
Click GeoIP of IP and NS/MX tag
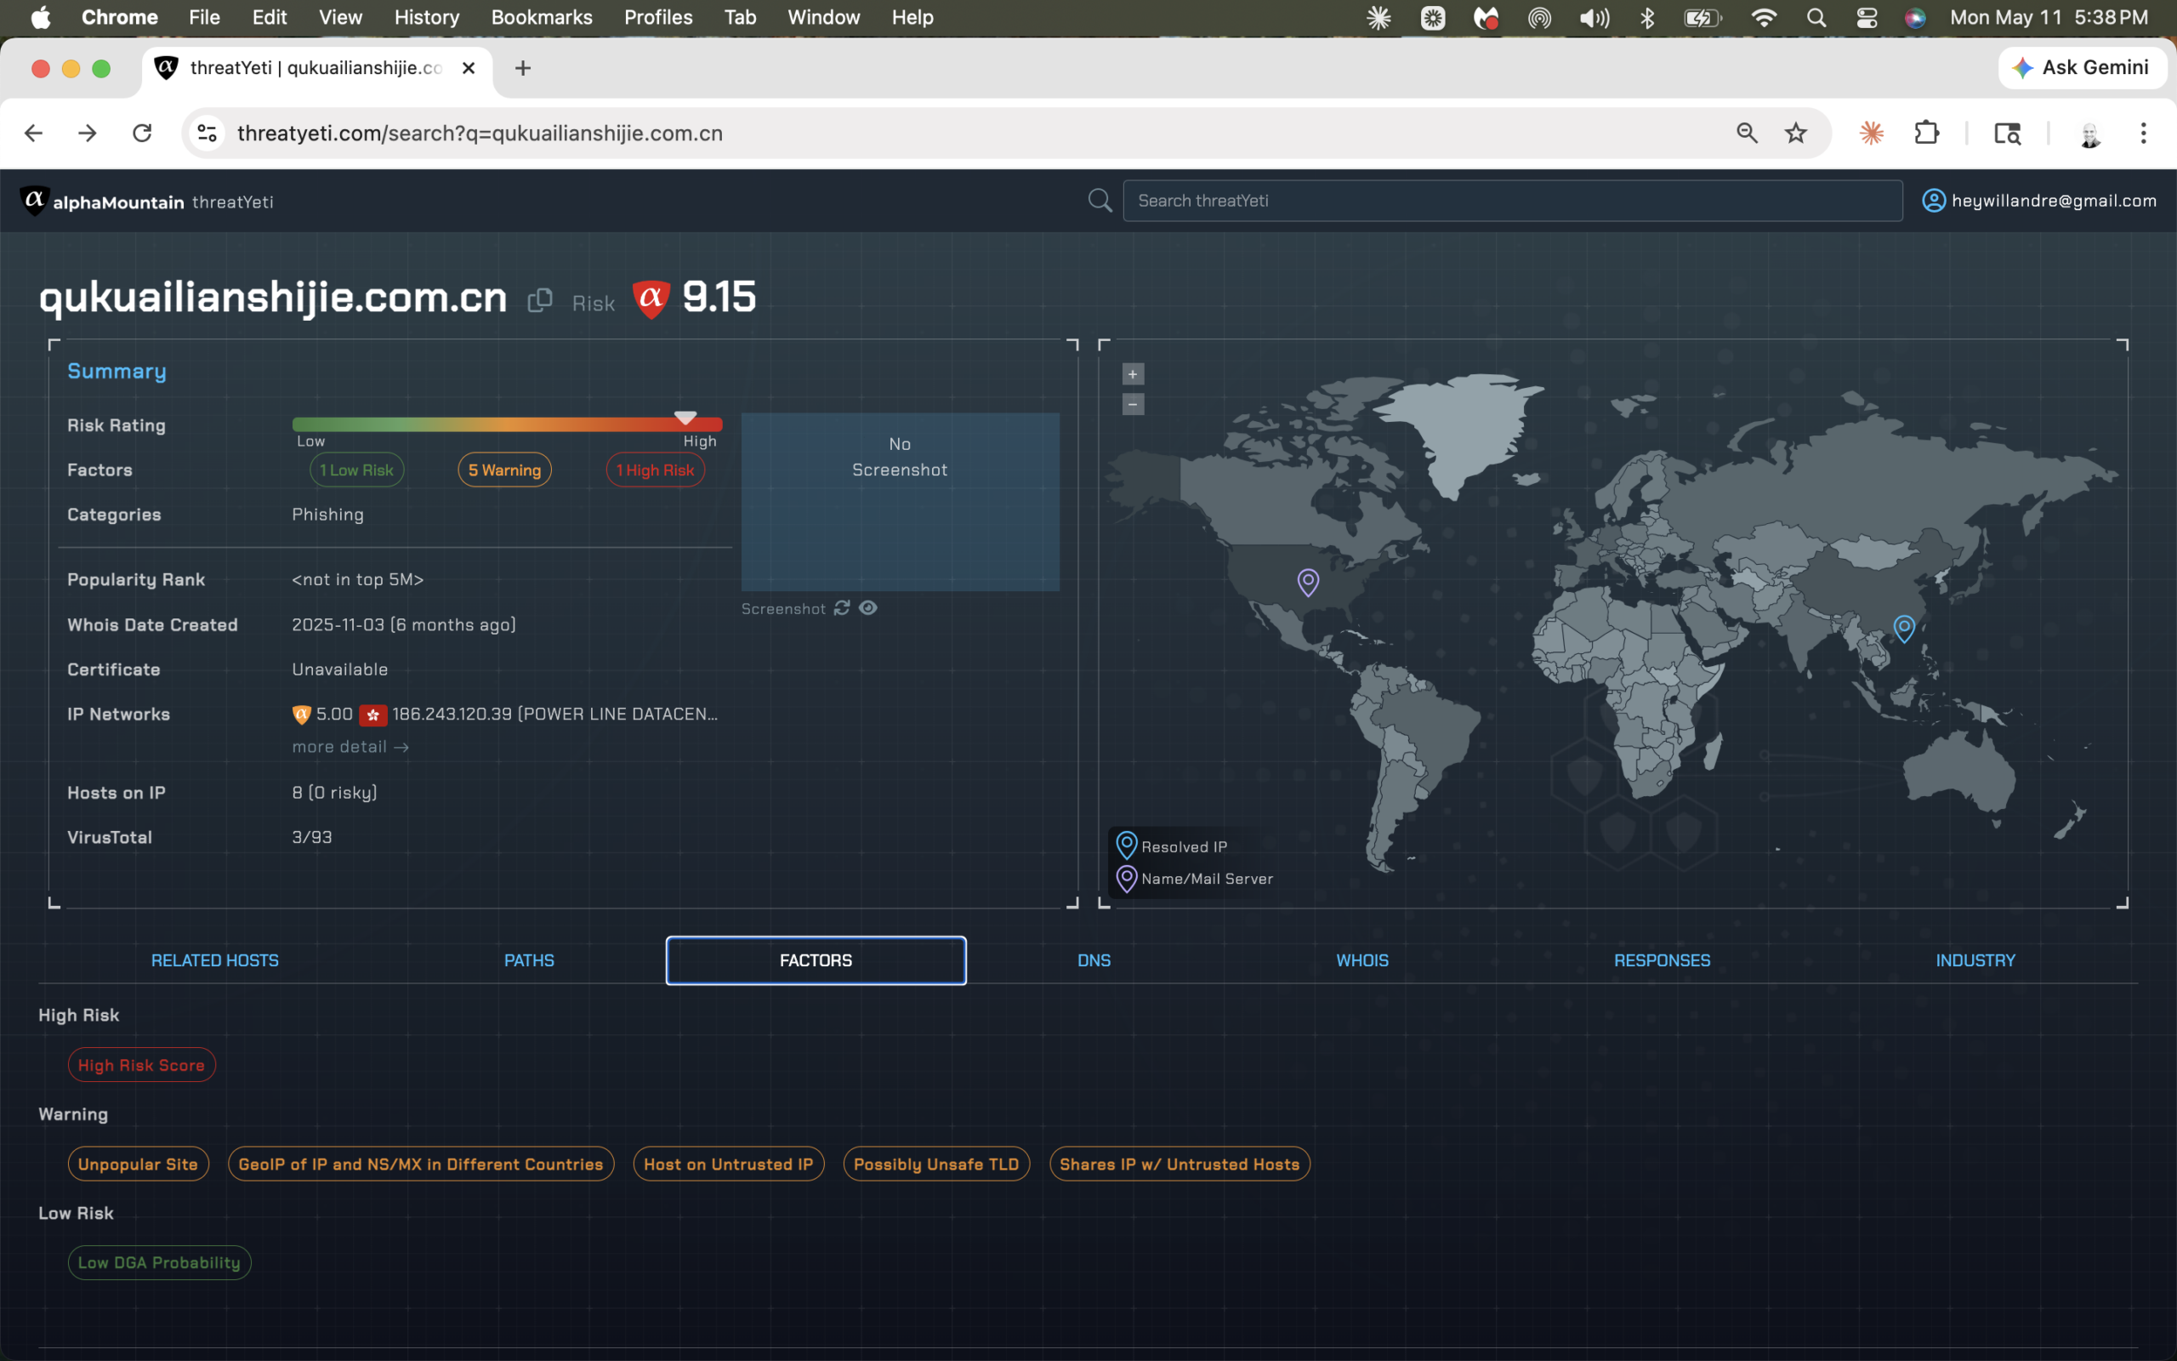(421, 1164)
